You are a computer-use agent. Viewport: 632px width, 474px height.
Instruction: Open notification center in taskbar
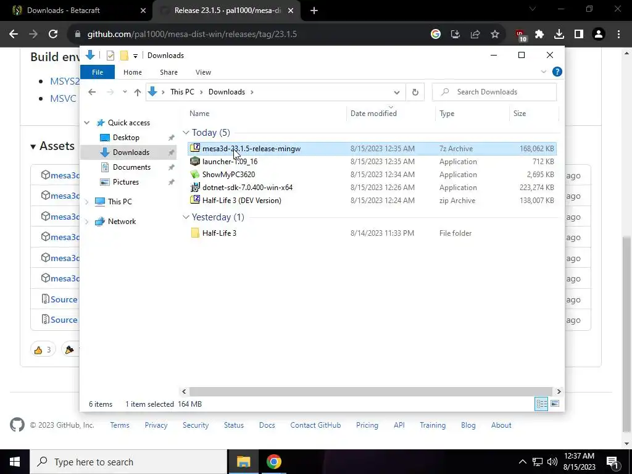(612, 462)
